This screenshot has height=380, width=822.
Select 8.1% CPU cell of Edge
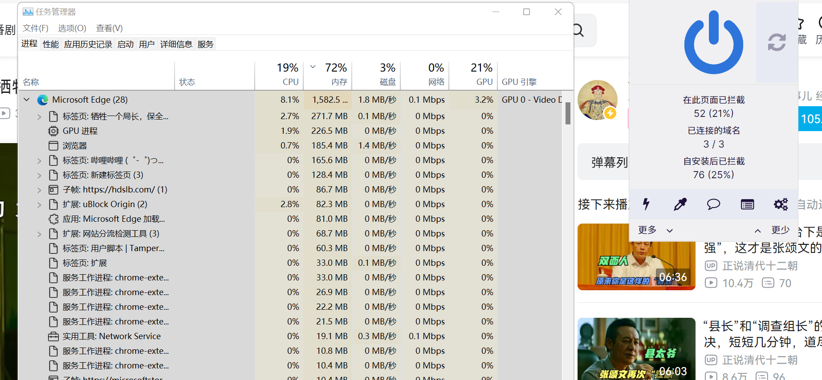pos(279,100)
